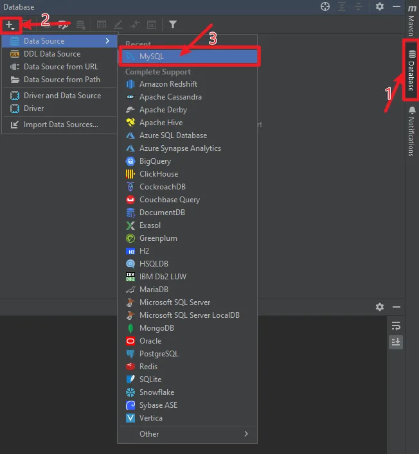Image resolution: width=419 pixels, height=454 pixels.
Task: Click the Filter funnel toolbar icon
Action: 173,24
